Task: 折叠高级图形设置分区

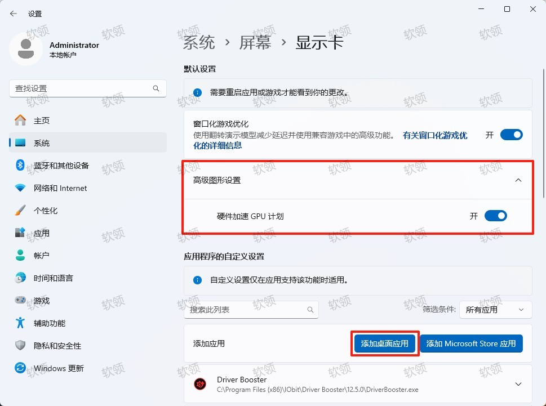Action: point(518,180)
